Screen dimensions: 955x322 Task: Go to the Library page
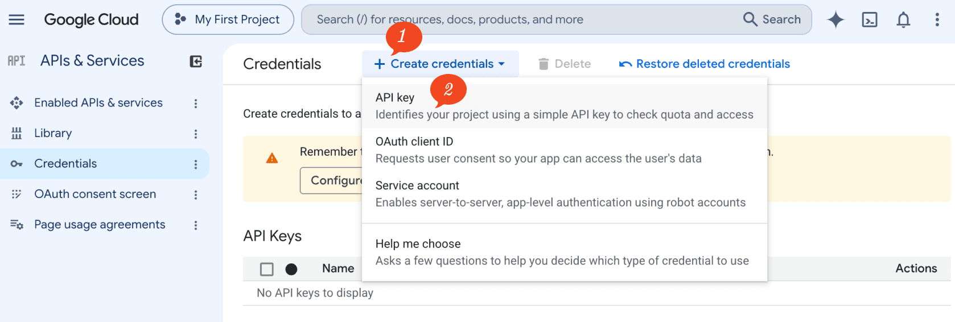[x=53, y=133]
